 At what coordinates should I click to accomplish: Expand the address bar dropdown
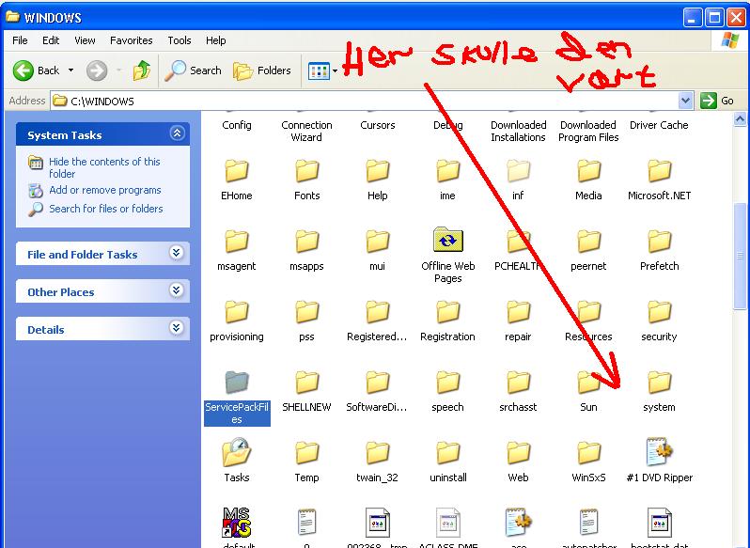coord(685,101)
